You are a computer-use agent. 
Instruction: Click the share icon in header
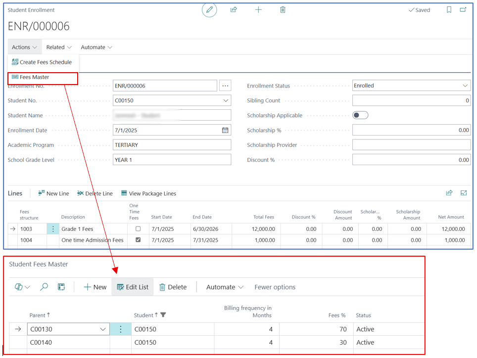coord(234,10)
